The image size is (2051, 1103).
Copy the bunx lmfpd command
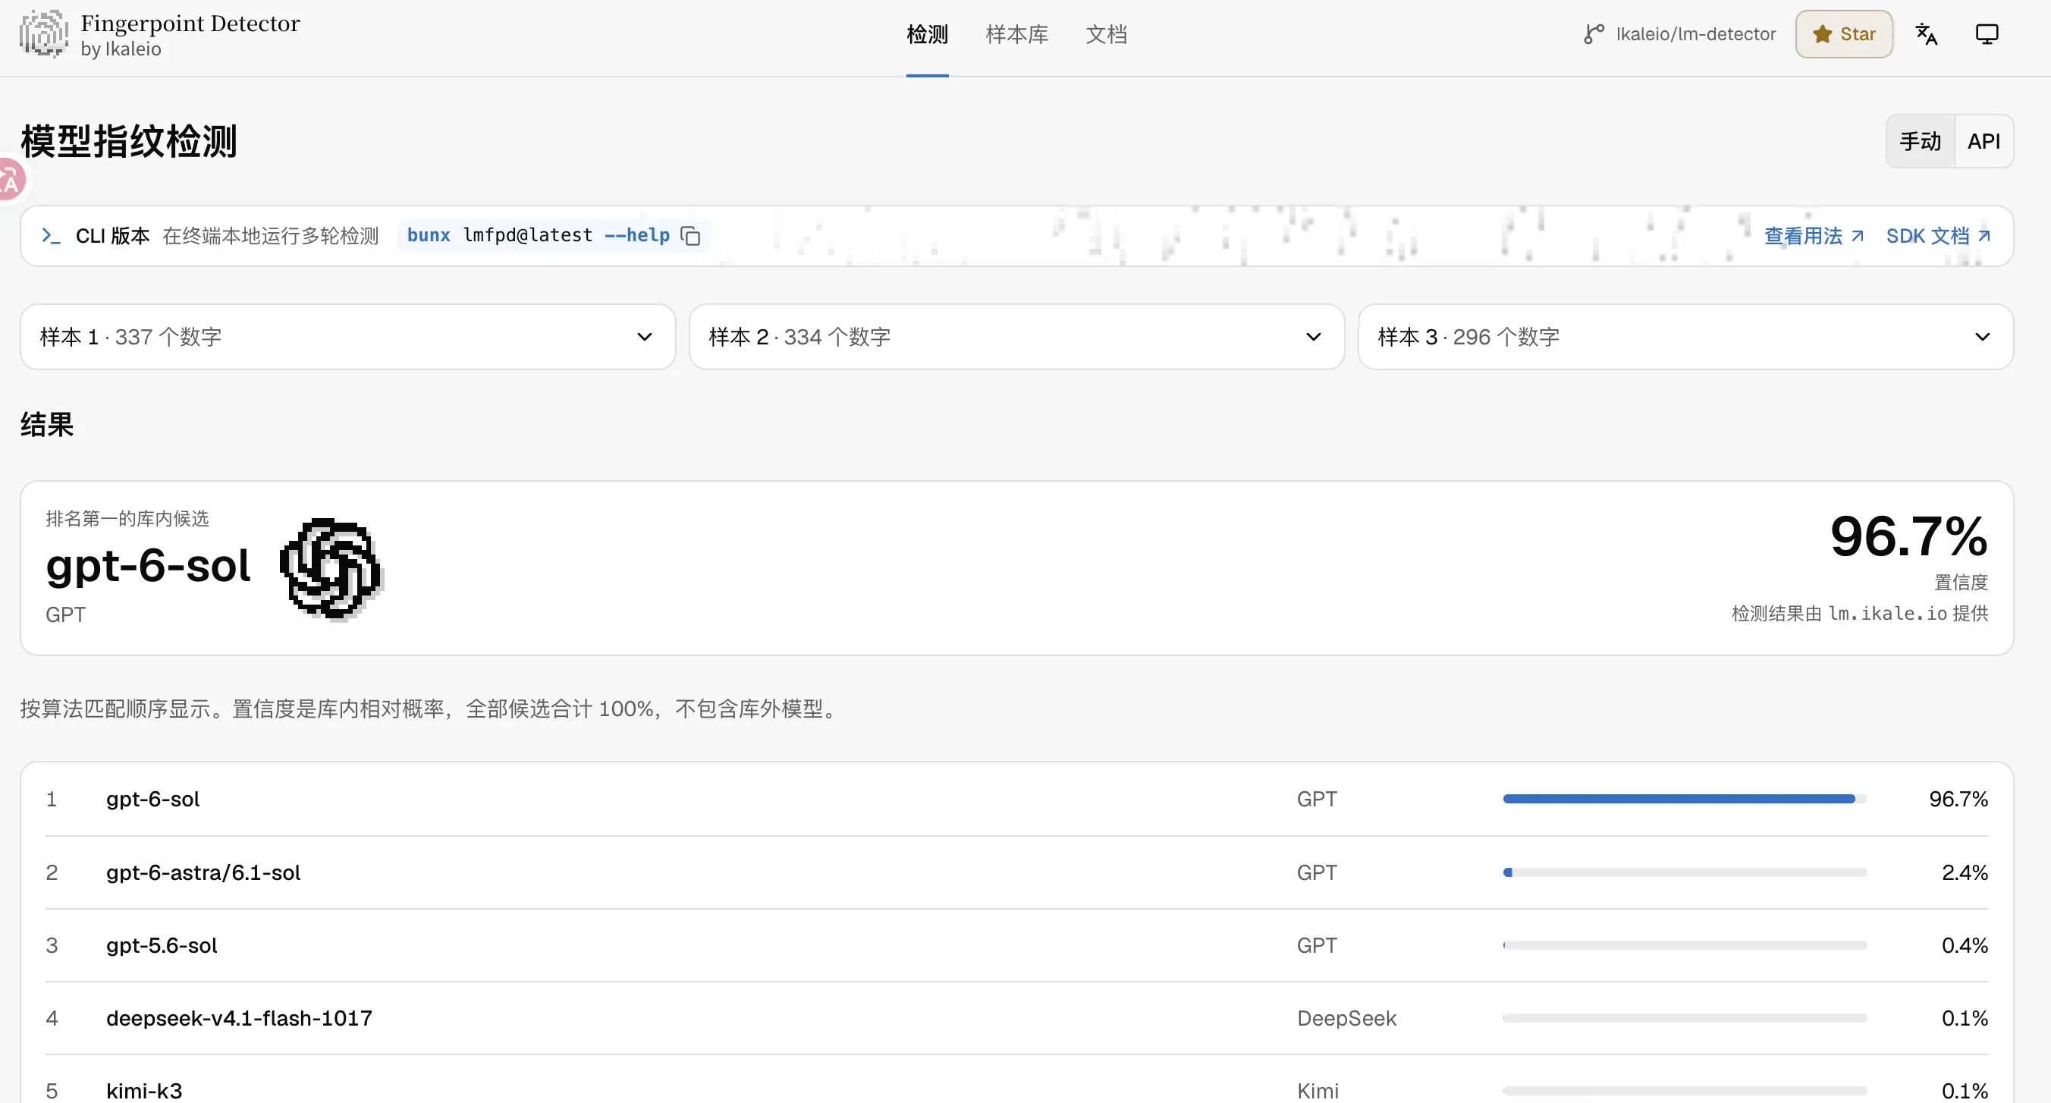pyautogui.click(x=690, y=236)
